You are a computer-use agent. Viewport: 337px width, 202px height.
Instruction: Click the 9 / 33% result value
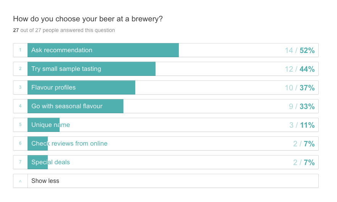(x=301, y=106)
